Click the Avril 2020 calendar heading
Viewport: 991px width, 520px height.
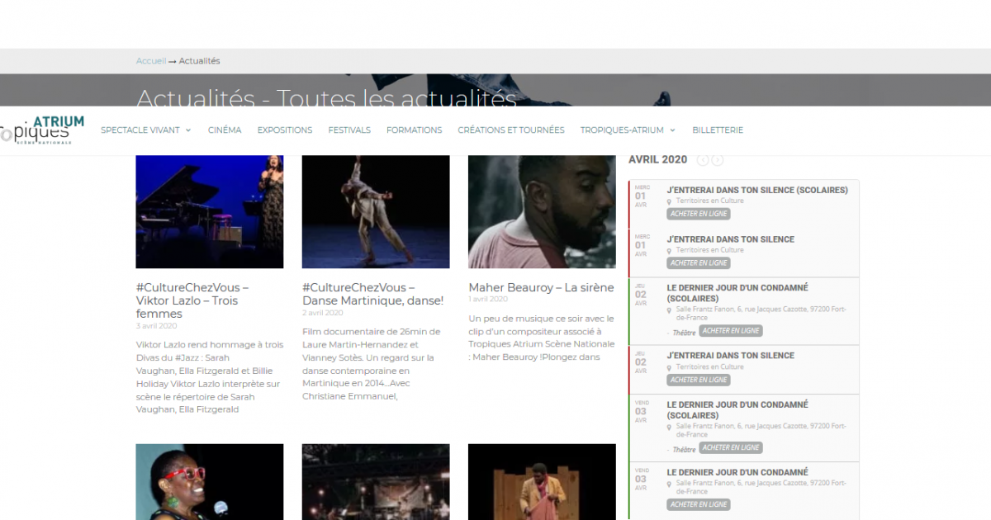point(657,160)
